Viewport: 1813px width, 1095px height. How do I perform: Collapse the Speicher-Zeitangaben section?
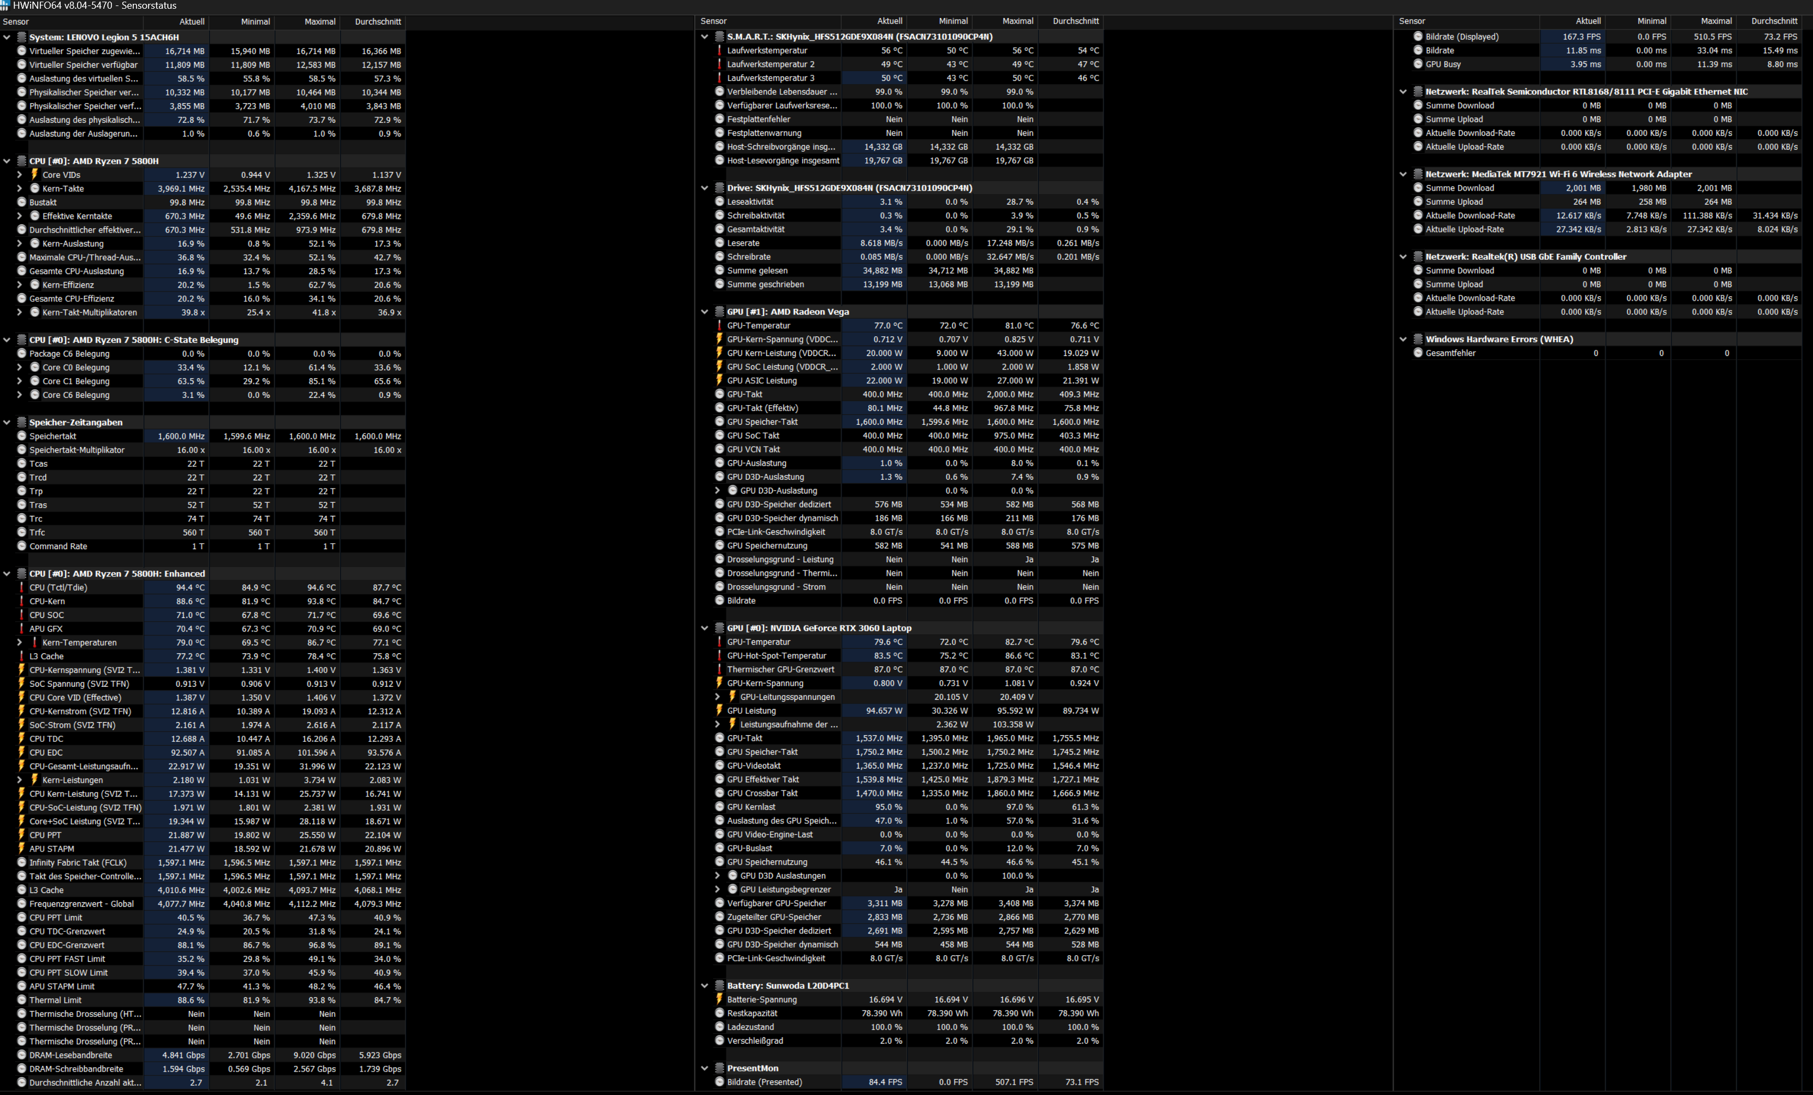point(7,423)
